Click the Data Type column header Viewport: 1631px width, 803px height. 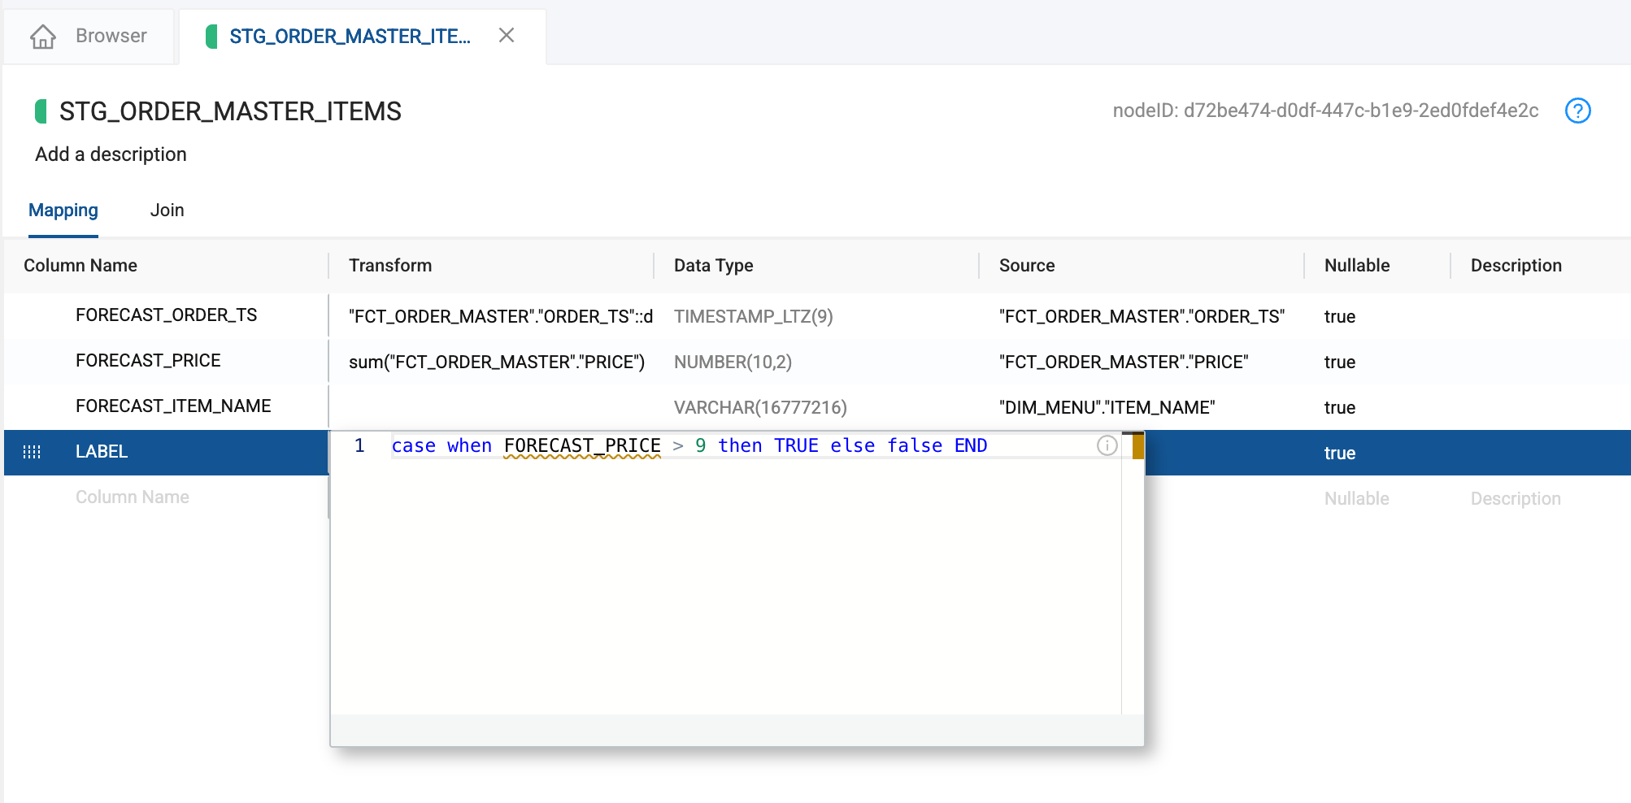point(713,266)
